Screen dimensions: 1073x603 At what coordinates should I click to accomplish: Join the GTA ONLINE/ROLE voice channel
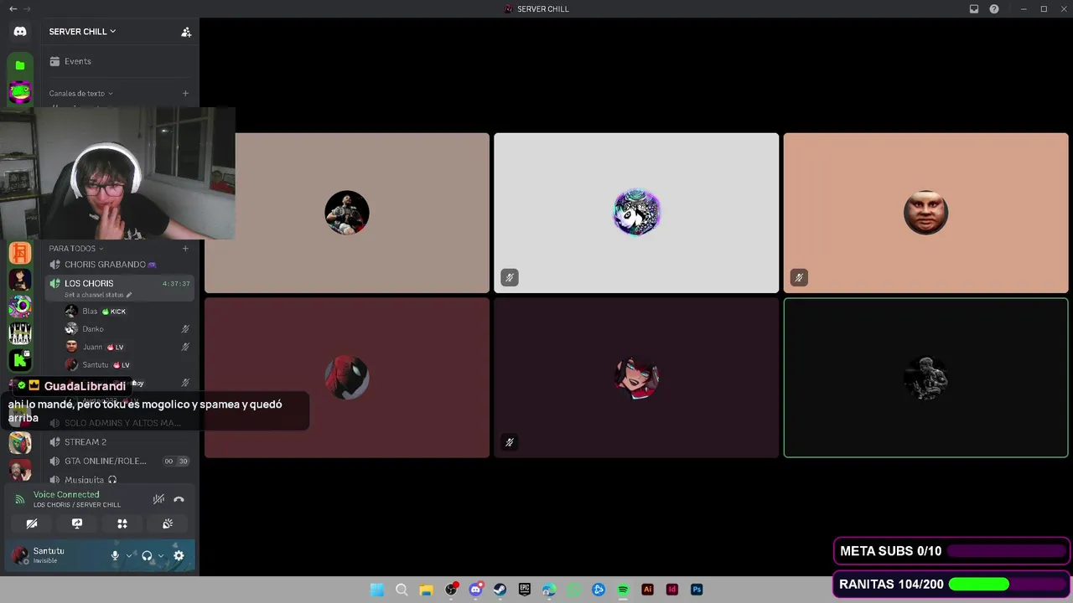119,461
